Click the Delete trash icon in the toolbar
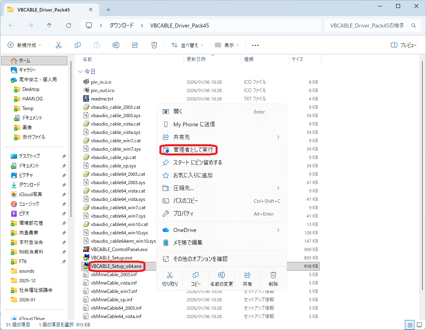 click(154, 45)
